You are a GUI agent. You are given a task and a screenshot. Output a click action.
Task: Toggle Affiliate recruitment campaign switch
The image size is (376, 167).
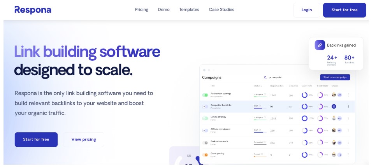tap(205, 130)
